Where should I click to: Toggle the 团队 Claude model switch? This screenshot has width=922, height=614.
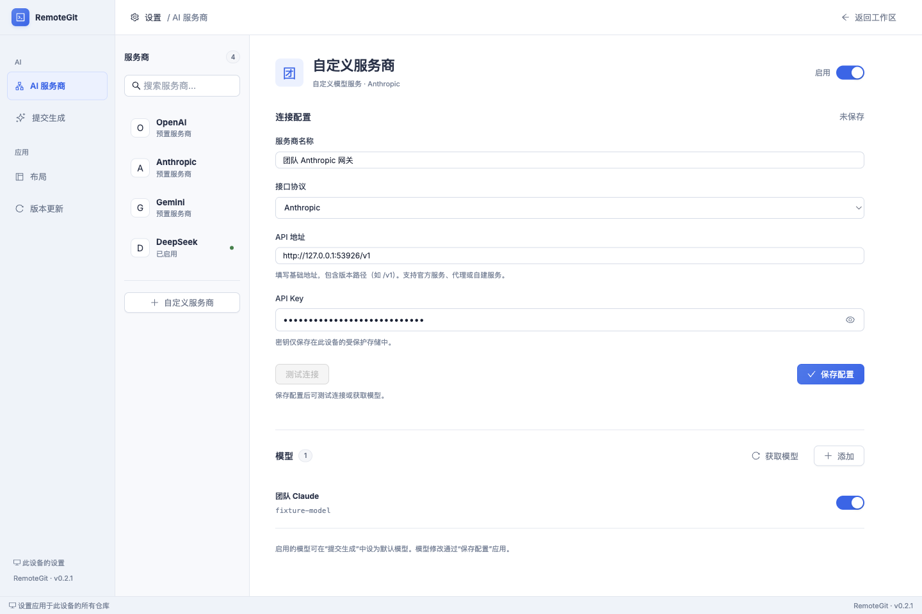[850, 503]
